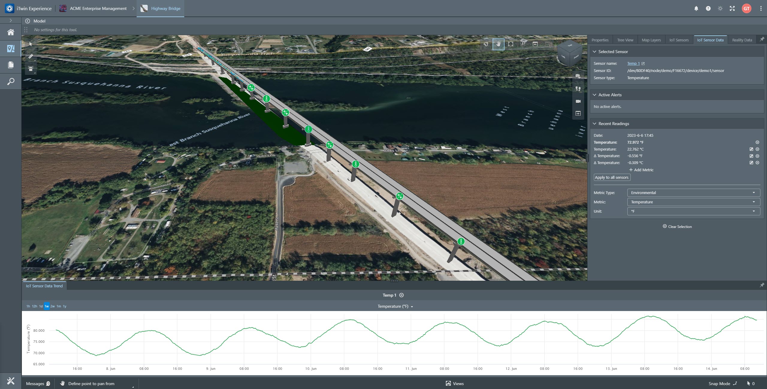Select the Rotate view tool
This screenshot has height=389, width=767.
[486, 44]
